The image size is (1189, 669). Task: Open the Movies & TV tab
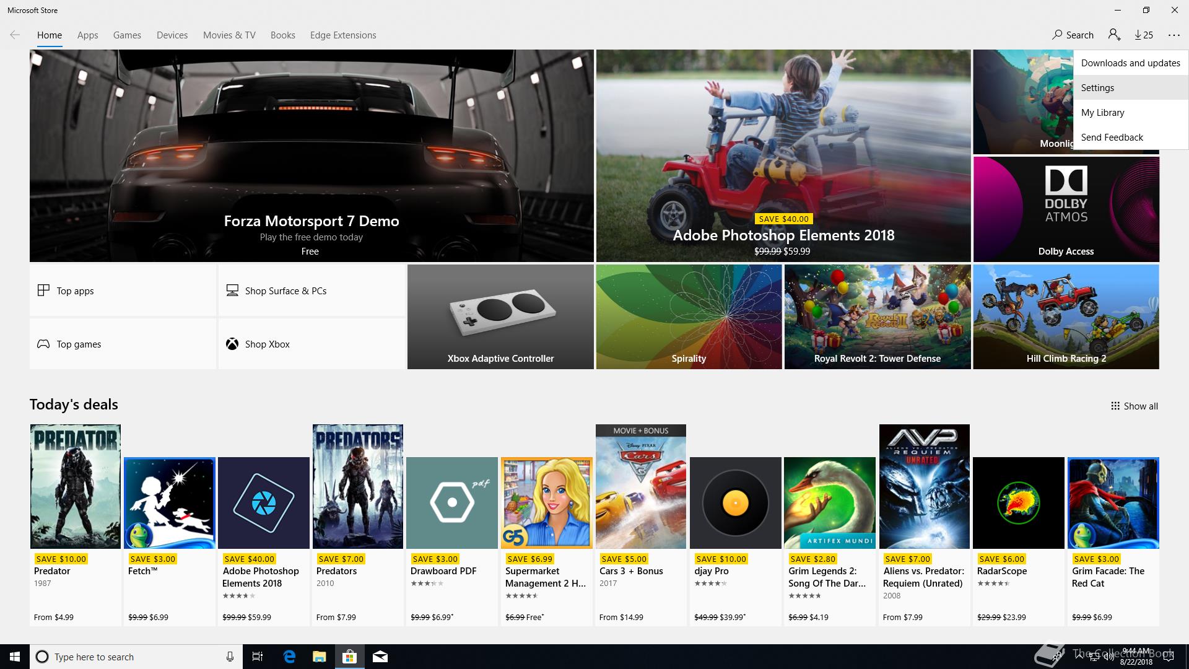229,35
